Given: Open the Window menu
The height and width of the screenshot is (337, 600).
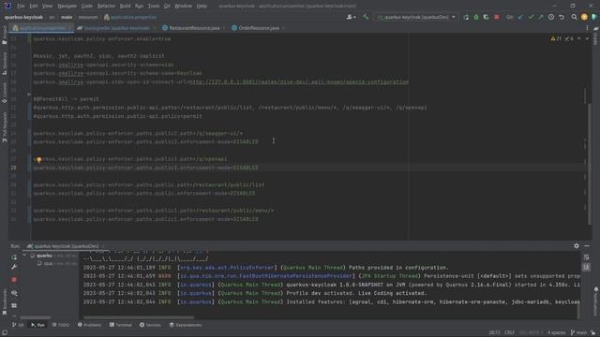Looking at the screenshot, I should coord(183,6).
